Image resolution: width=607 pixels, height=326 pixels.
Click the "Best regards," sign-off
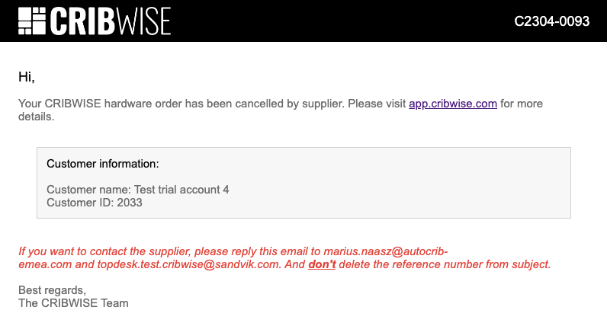52,290
